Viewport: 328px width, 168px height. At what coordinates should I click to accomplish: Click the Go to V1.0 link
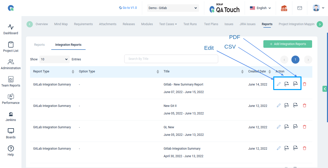128,8
